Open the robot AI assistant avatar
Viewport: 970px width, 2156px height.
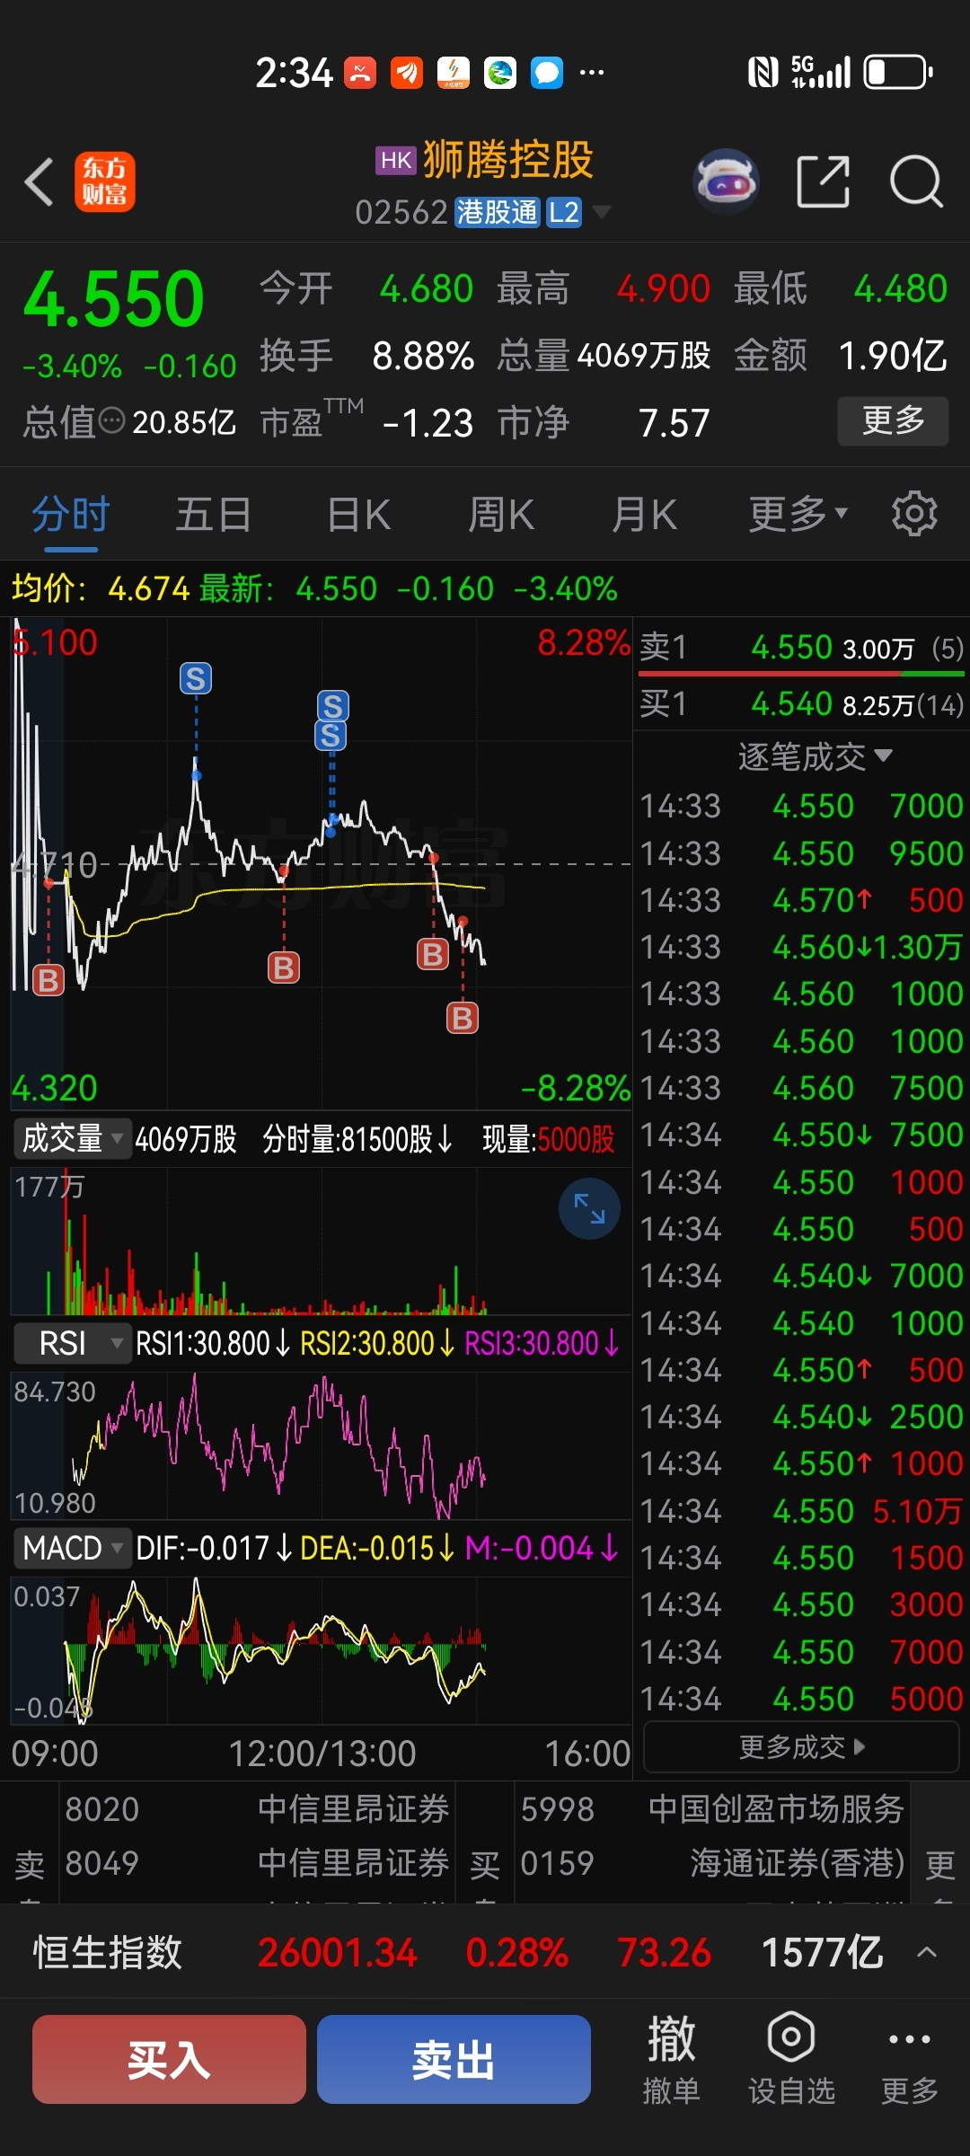pyautogui.click(x=727, y=181)
